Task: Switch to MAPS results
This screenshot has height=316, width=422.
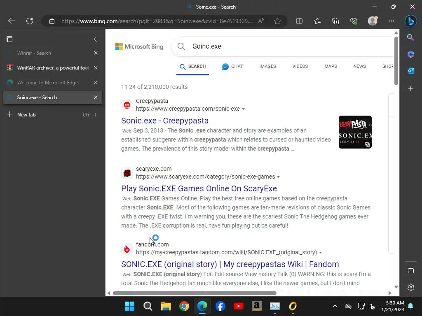Action: tap(331, 66)
